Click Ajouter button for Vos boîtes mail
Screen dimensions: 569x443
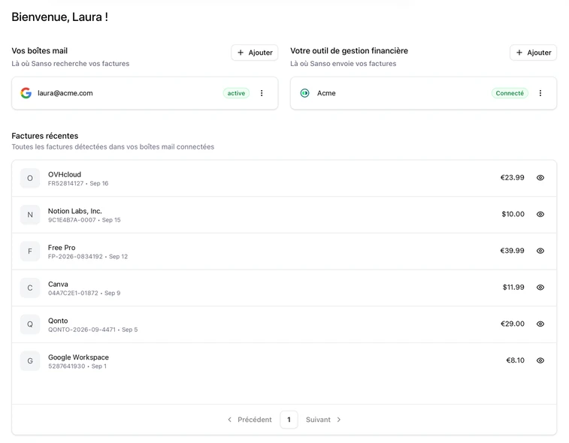255,53
